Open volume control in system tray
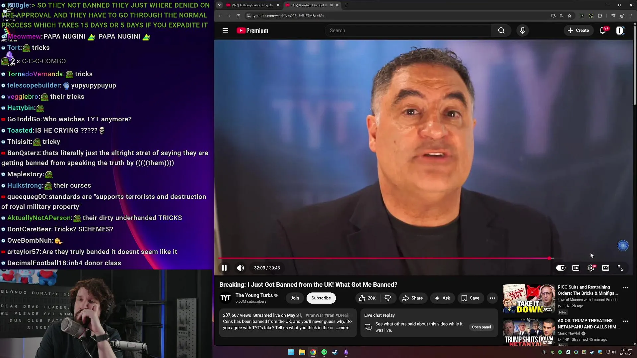This screenshot has height=358, width=637. coord(614,352)
